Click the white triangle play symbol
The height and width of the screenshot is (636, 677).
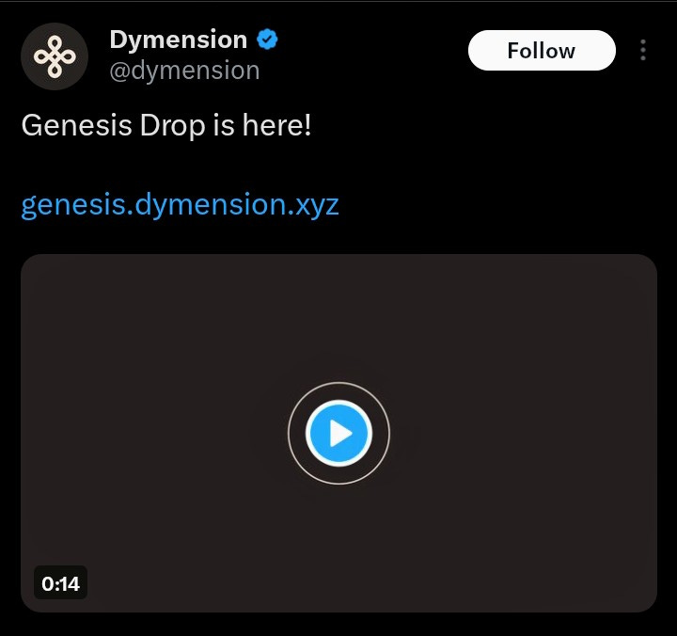340,434
